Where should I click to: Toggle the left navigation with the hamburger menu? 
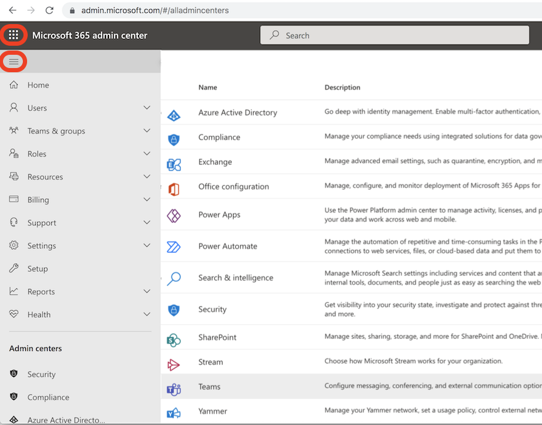click(x=13, y=61)
